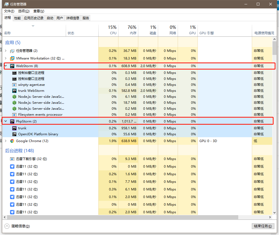
Task: Click the VMware Workstation icon
Action: 12,58
